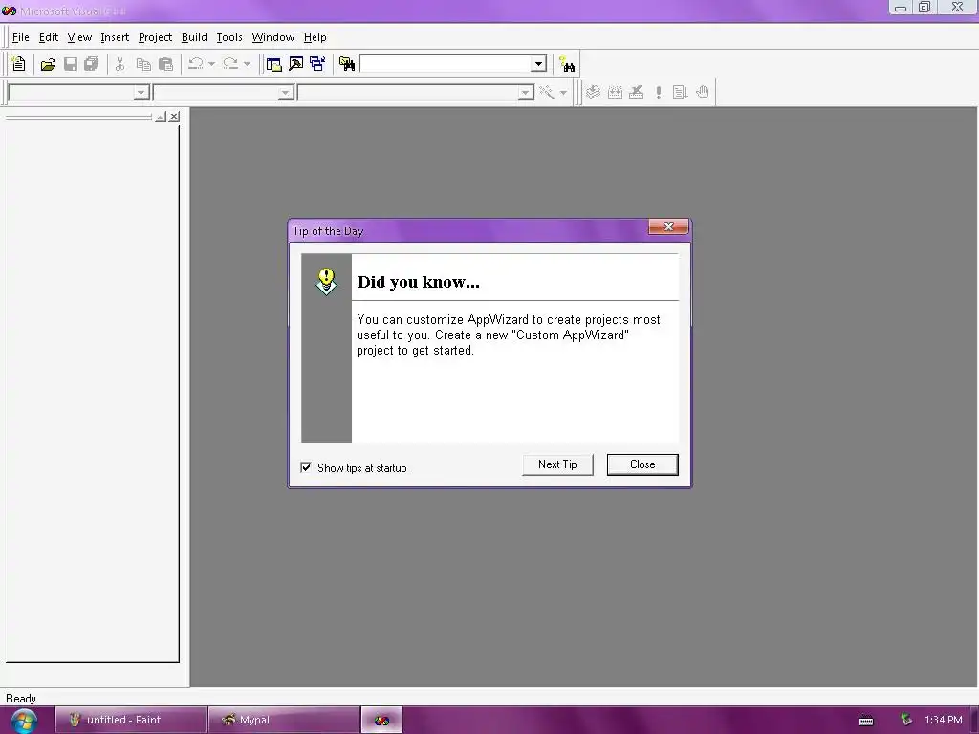Screen dimensions: 979x734
Task: Open the Project menu
Action: pyautogui.click(x=155, y=37)
